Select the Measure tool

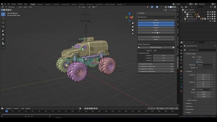pos(3,43)
